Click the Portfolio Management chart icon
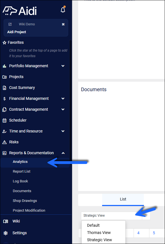The image size is (165, 244). 4,66
